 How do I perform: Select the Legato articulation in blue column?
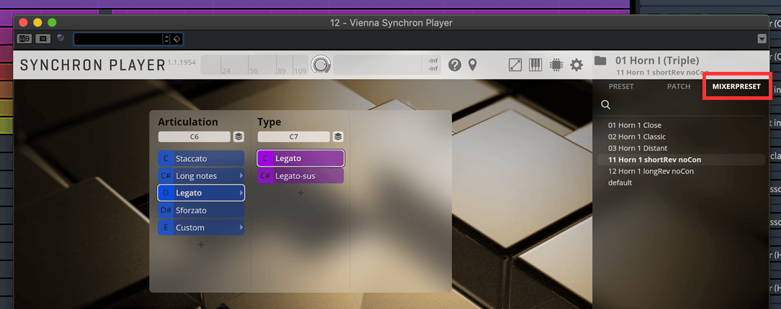coord(201,193)
